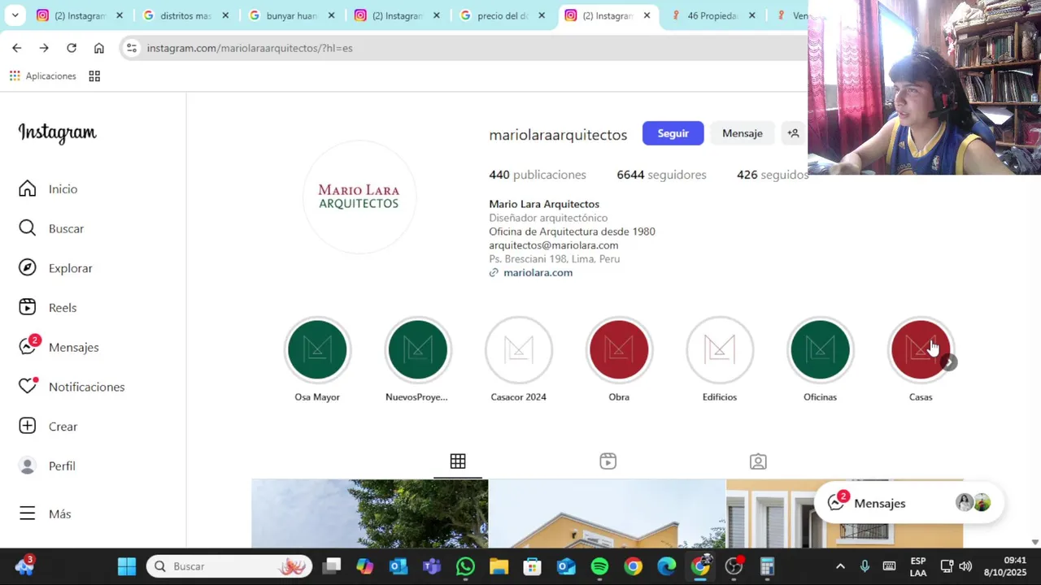Open Mensajes with the 2 badge in sidebar
Viewport: 1041px width, 585px height.
pyautogui.click(x=59, y=347)
